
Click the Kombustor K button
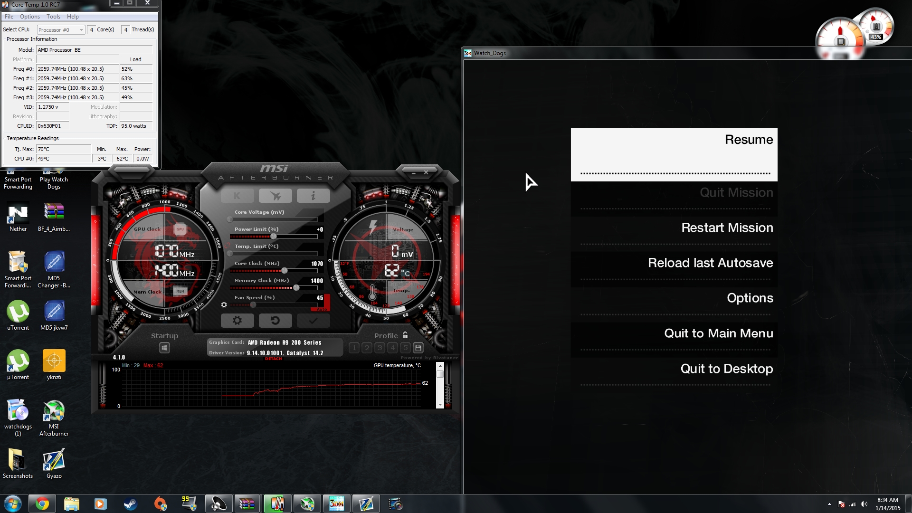[x=237, y=196]
